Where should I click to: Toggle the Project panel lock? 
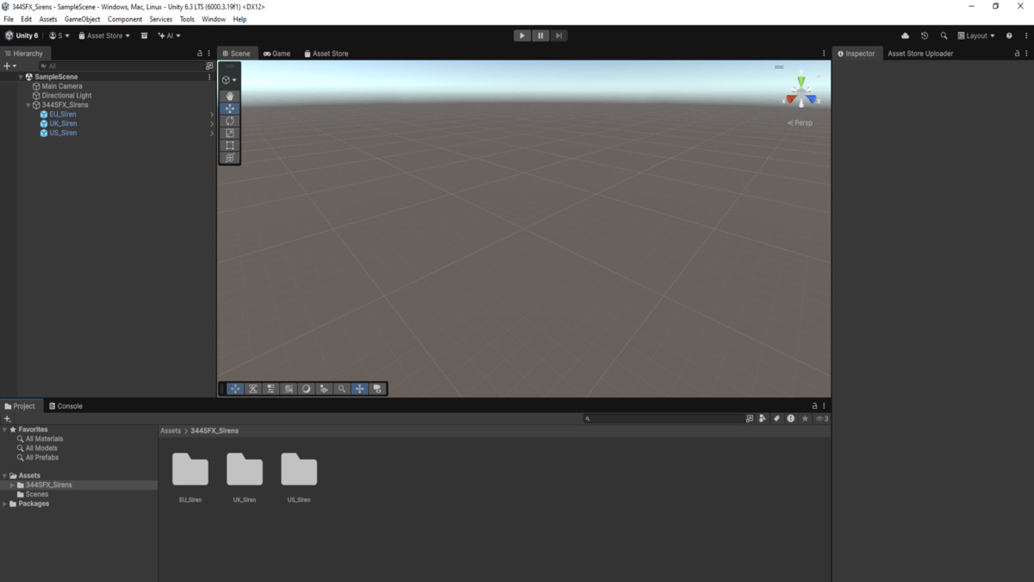(815, 406)
